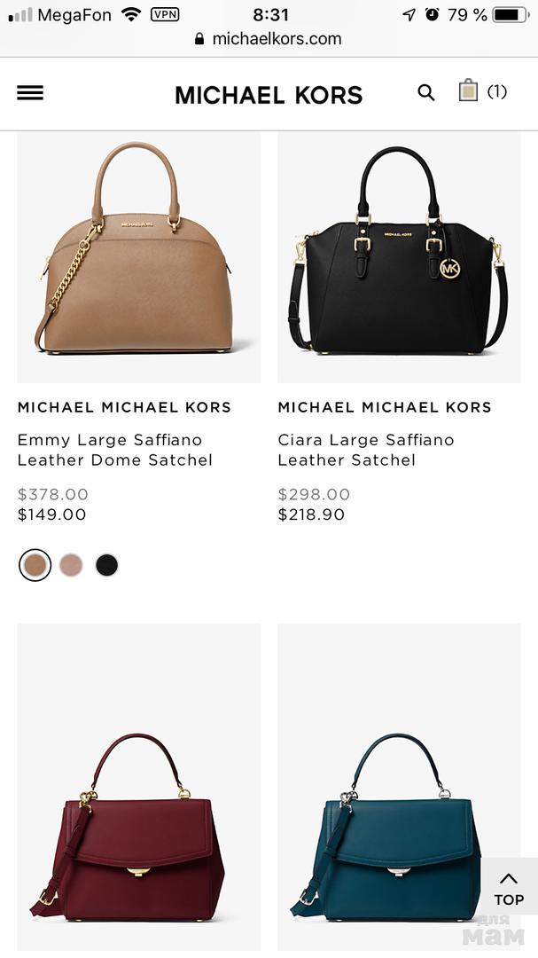
Task: Open Ciara Large Saffiano Leather Satchel link
Action: tap(366, 450)
